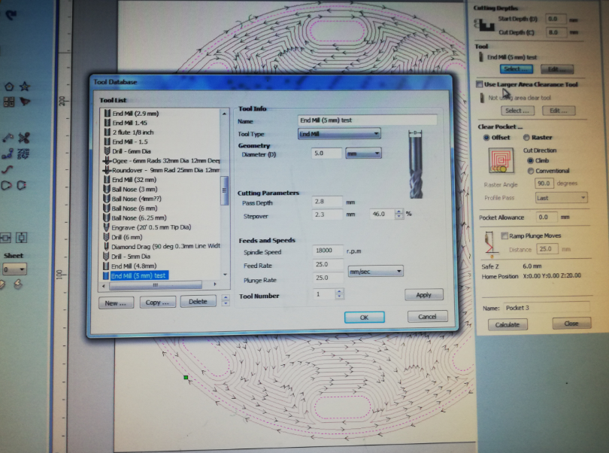The image size is (609, 453).
Task: Click the tool list vertical scrollbar thumb
Action: (x=224, y=190)
